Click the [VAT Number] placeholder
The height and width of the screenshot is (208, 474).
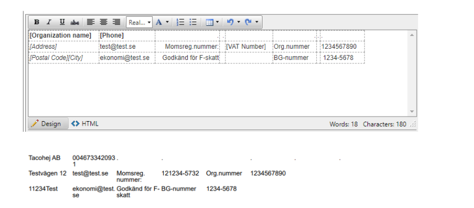[x=246, y=47]
